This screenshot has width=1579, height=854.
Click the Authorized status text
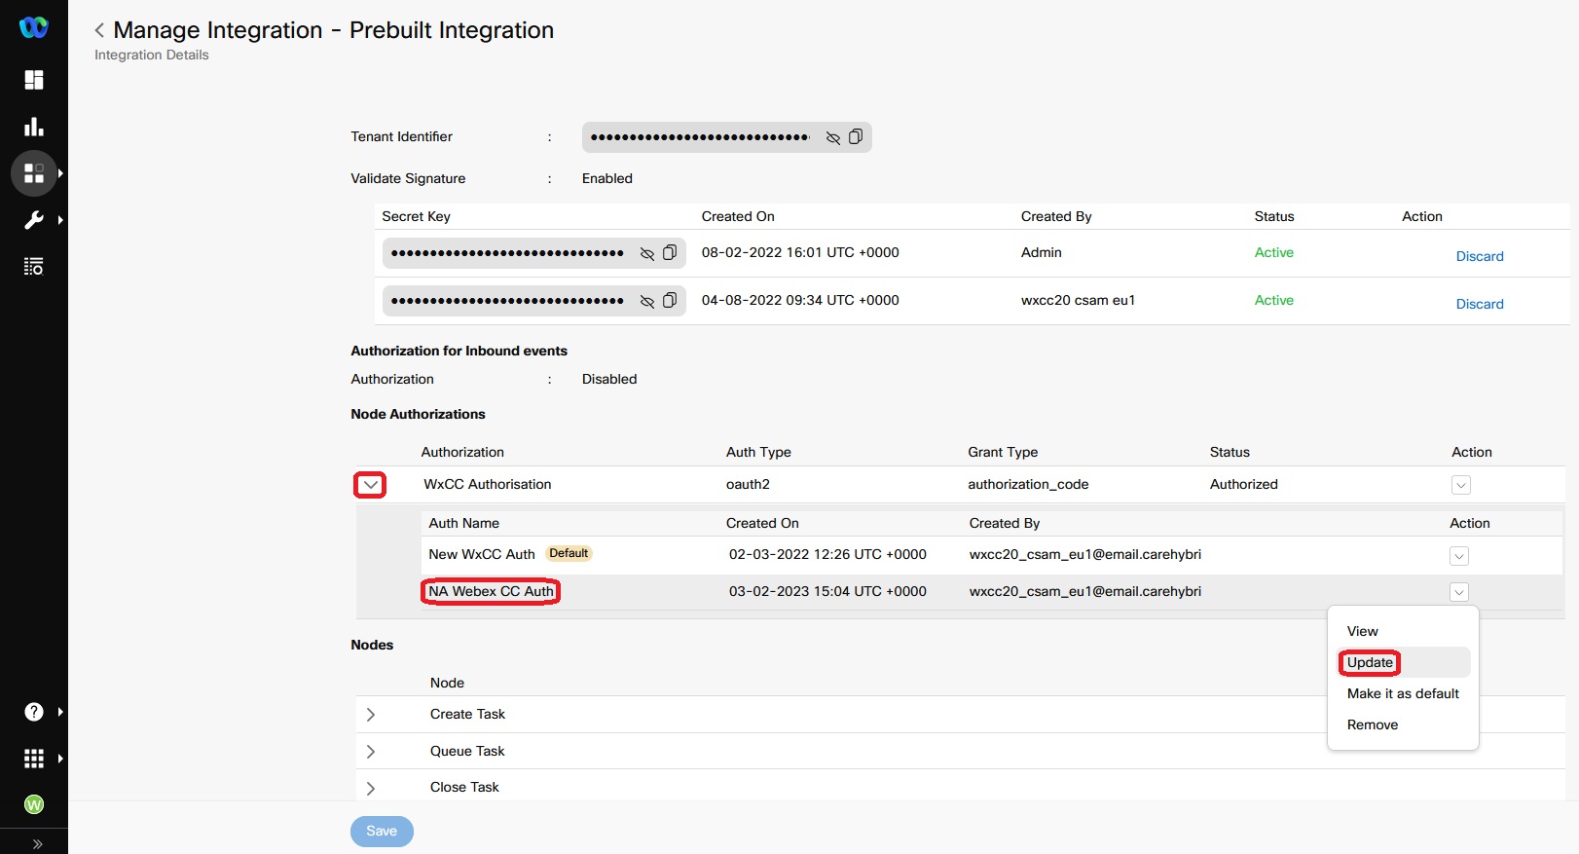(x=1244, y=484)
